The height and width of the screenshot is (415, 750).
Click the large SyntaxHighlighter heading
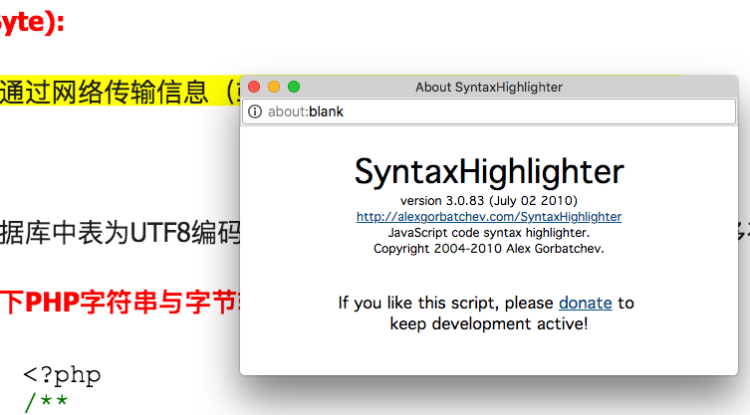[488, 171]
